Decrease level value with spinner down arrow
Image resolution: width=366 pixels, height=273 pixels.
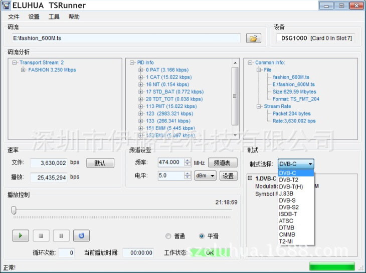[x=188, y=177]
